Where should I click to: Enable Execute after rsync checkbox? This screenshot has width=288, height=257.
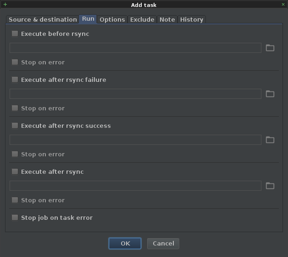coord(15,171)
